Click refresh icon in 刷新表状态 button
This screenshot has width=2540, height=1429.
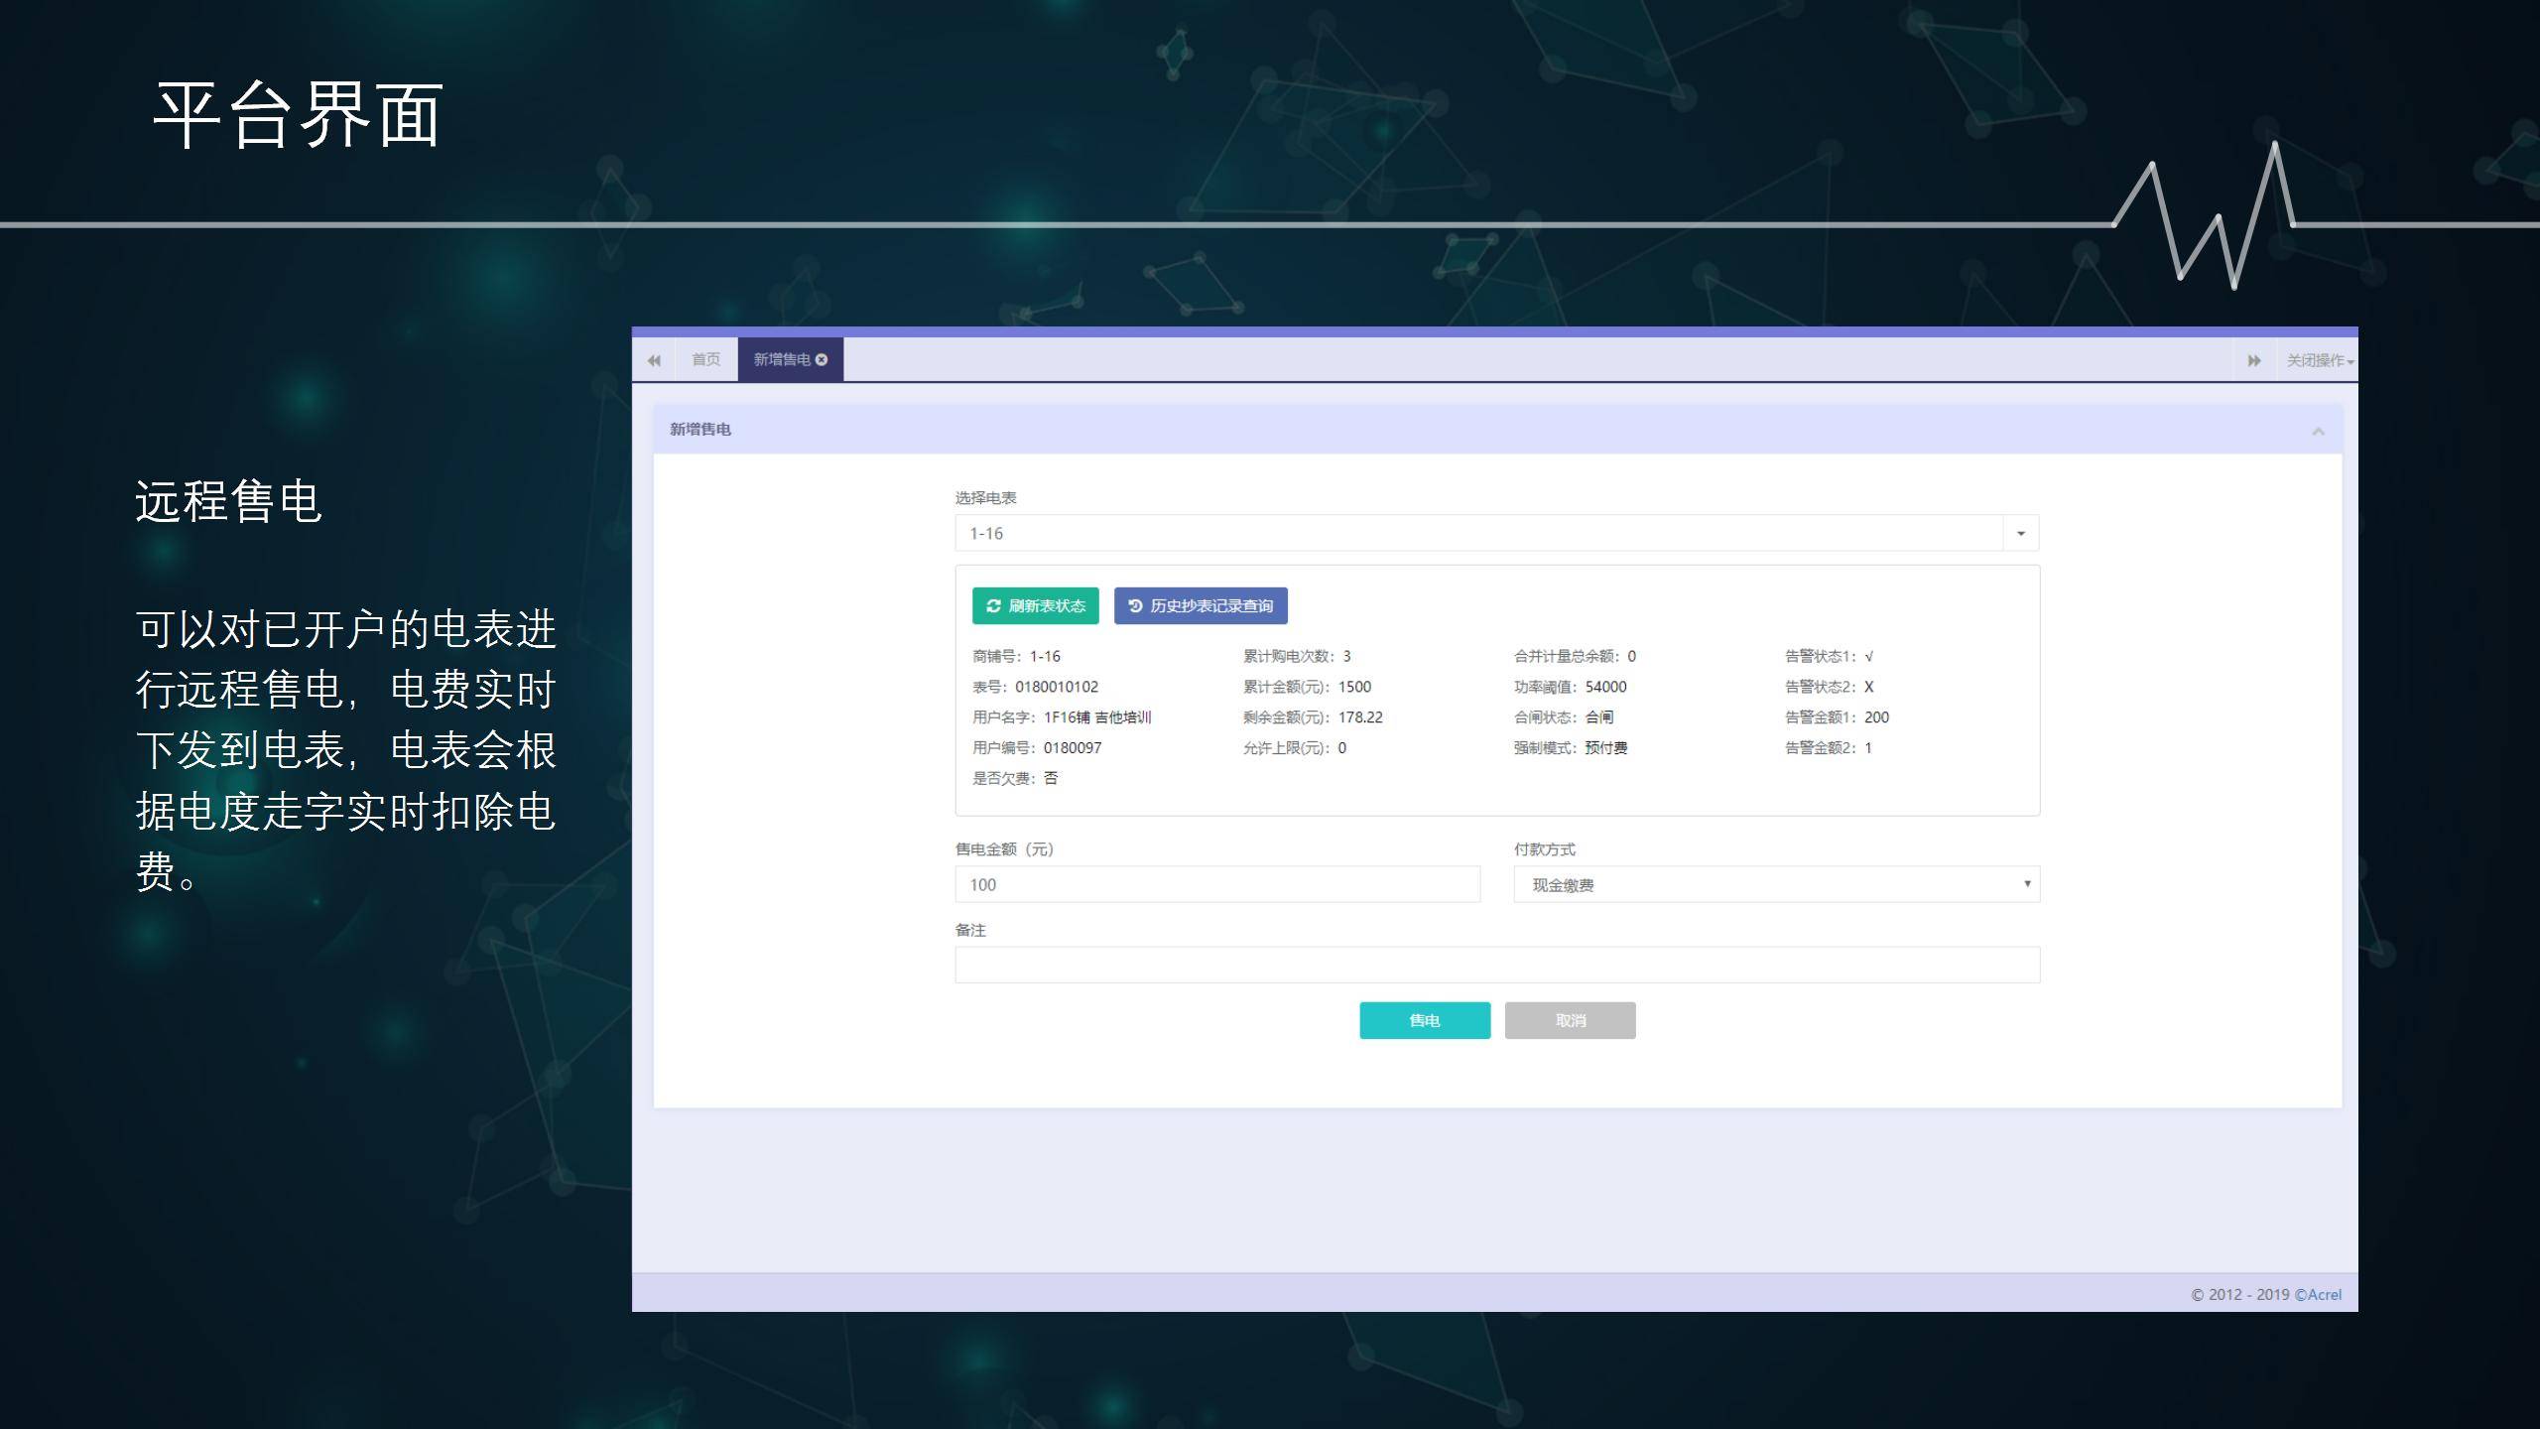coord(993,605)
